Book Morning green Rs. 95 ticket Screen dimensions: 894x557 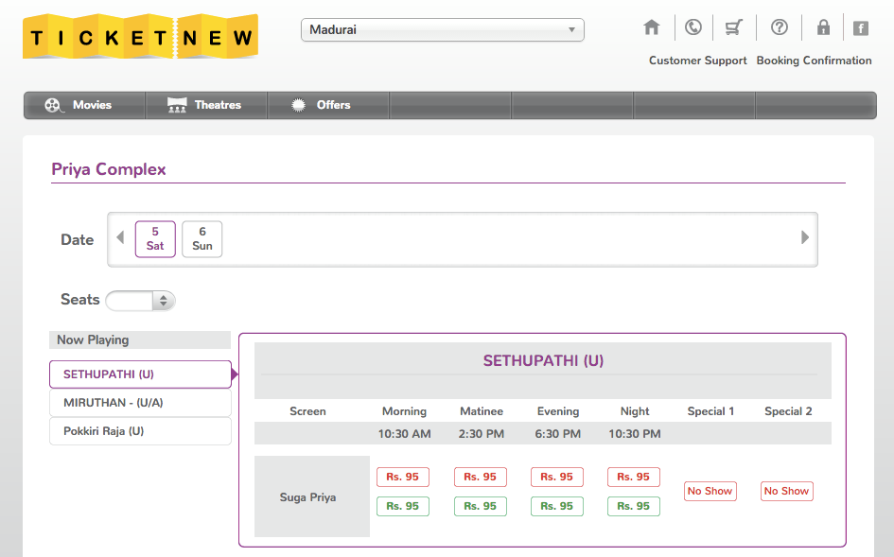[402, 506]
